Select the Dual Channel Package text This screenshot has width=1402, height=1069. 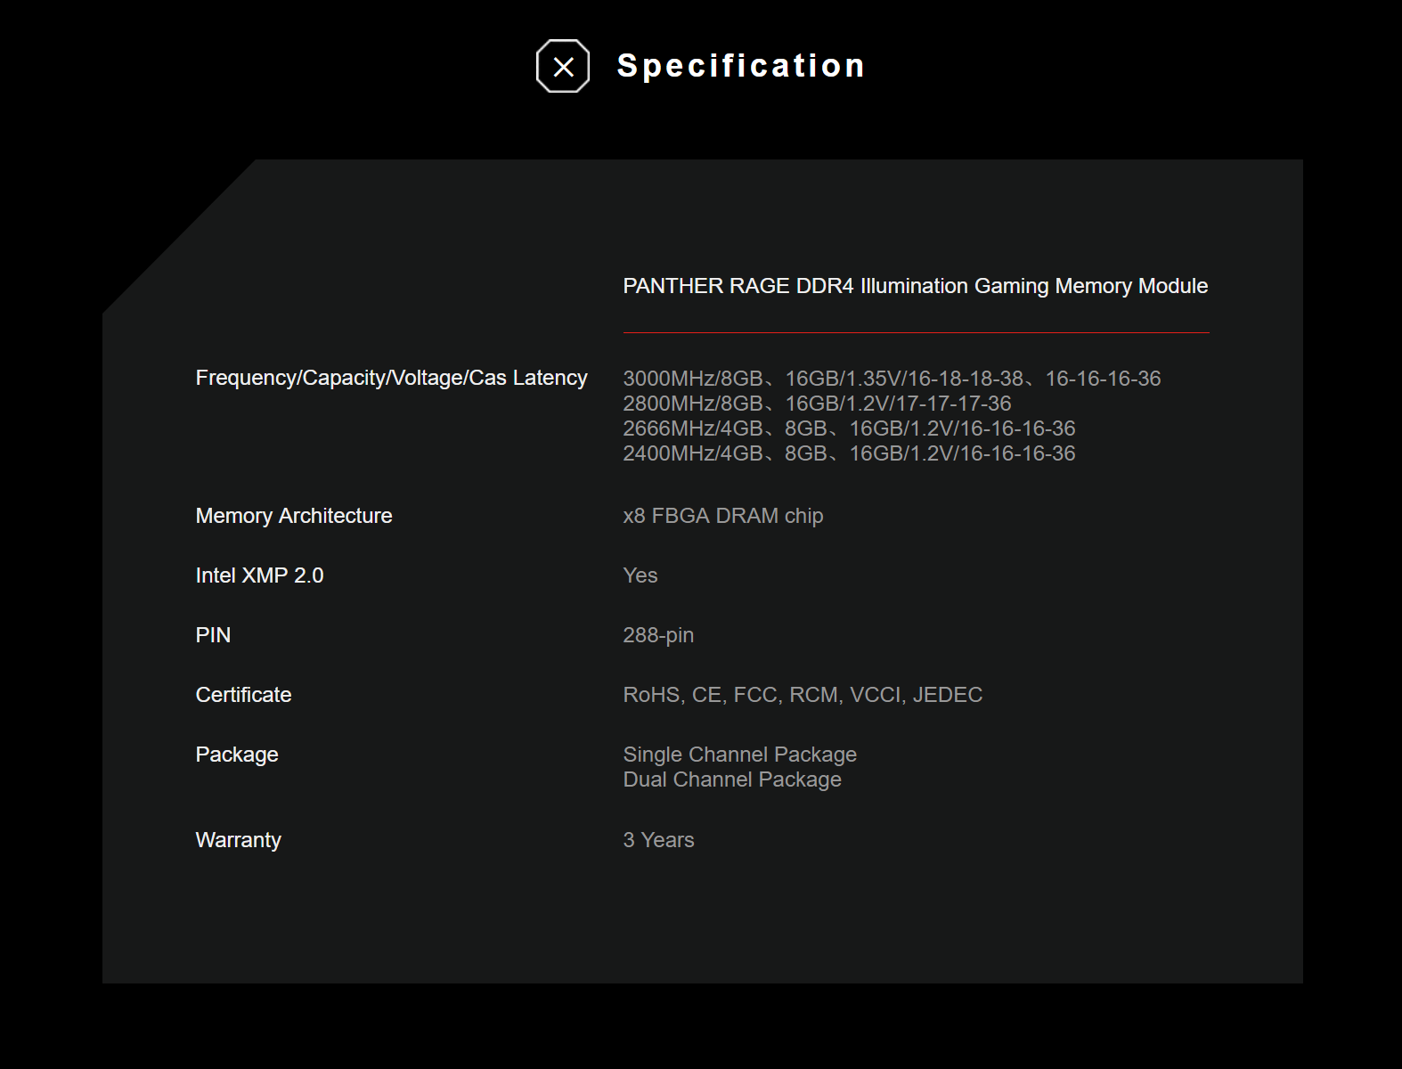click(732, 779)
